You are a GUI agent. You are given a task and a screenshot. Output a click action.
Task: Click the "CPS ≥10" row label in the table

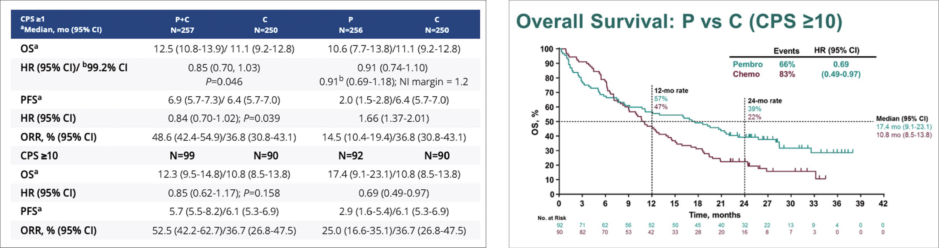click(39, 156)
